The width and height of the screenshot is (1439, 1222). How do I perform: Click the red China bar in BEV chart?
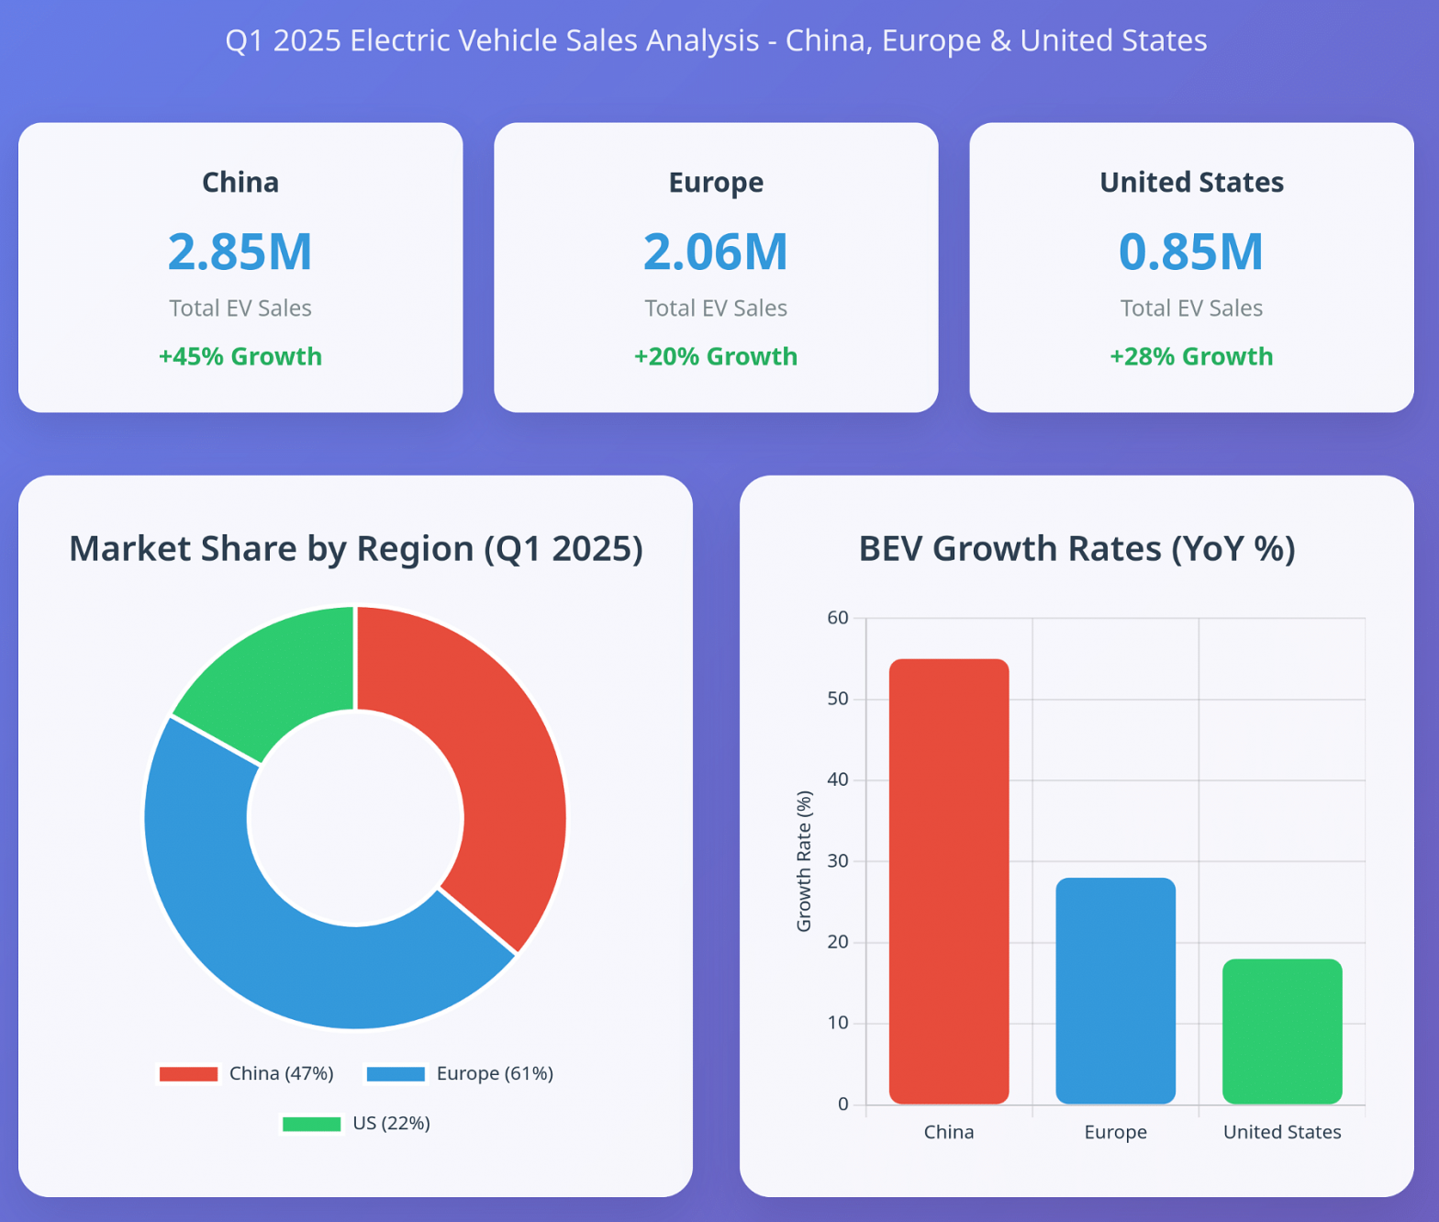tap(949, 881)
